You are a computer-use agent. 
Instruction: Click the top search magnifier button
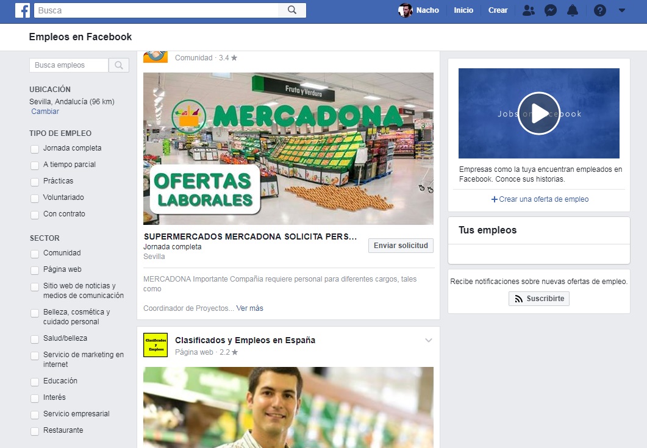coord(292,10)
